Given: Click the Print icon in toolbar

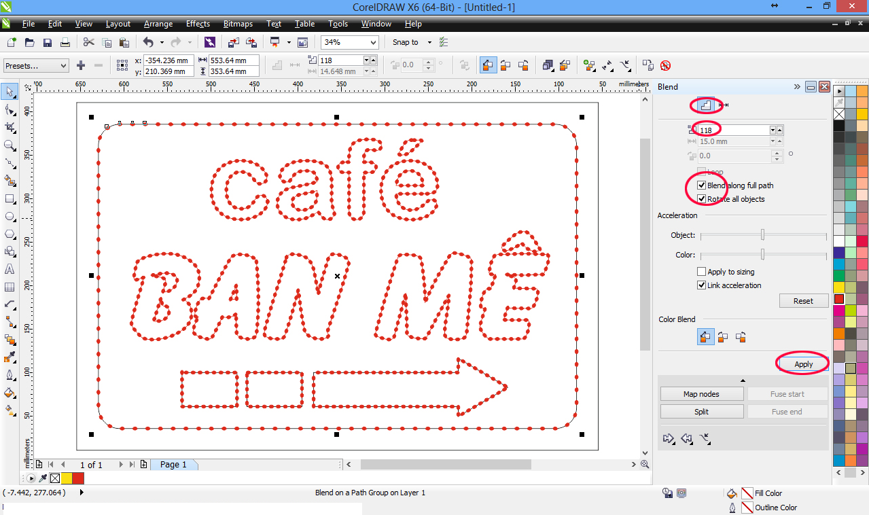Looking at the screenshot, I should point(65,43).
